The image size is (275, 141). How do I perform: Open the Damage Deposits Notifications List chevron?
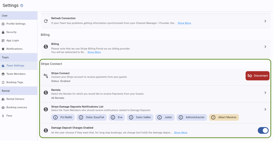pyautogui.click(x=265, y=109)
